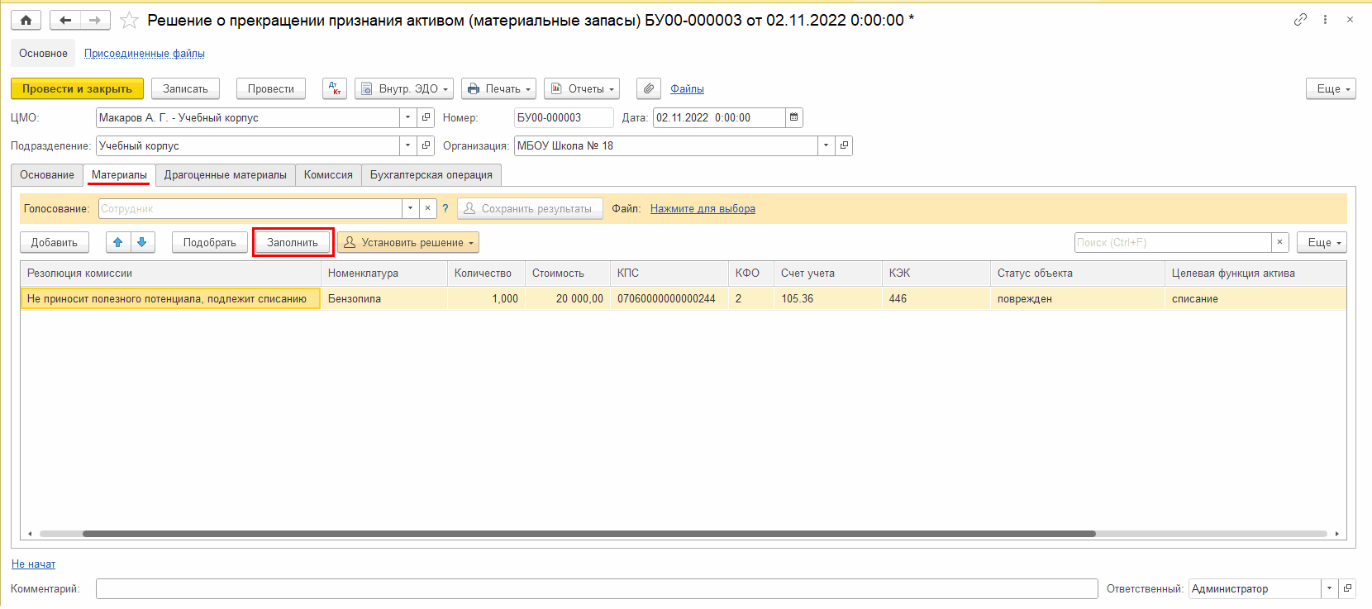
Task: Move the row up with the arrow
Action: point(118,242)
